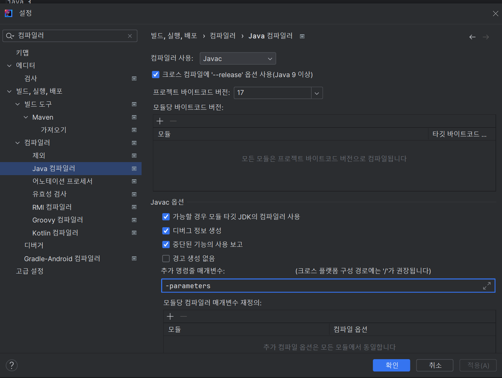Click 적용(A) button
The width and height of the screenshot is (502, 378).
pos(478,365)
